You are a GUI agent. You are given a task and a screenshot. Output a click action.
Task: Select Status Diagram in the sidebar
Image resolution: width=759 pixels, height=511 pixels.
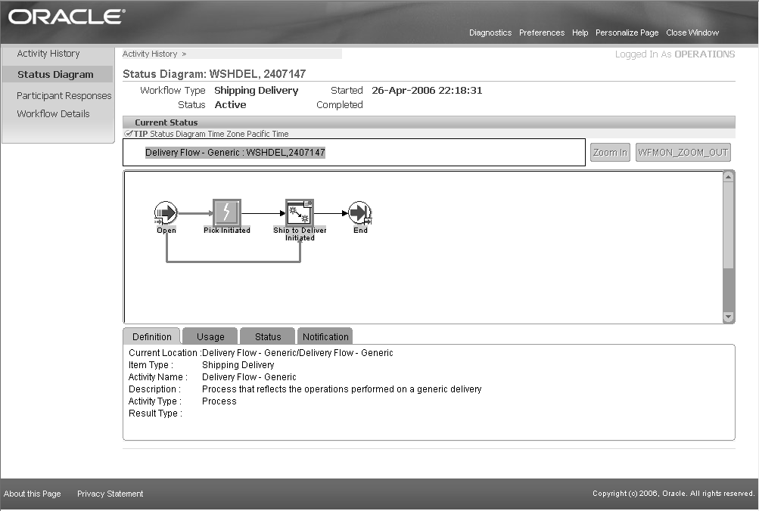coord(56,74)
